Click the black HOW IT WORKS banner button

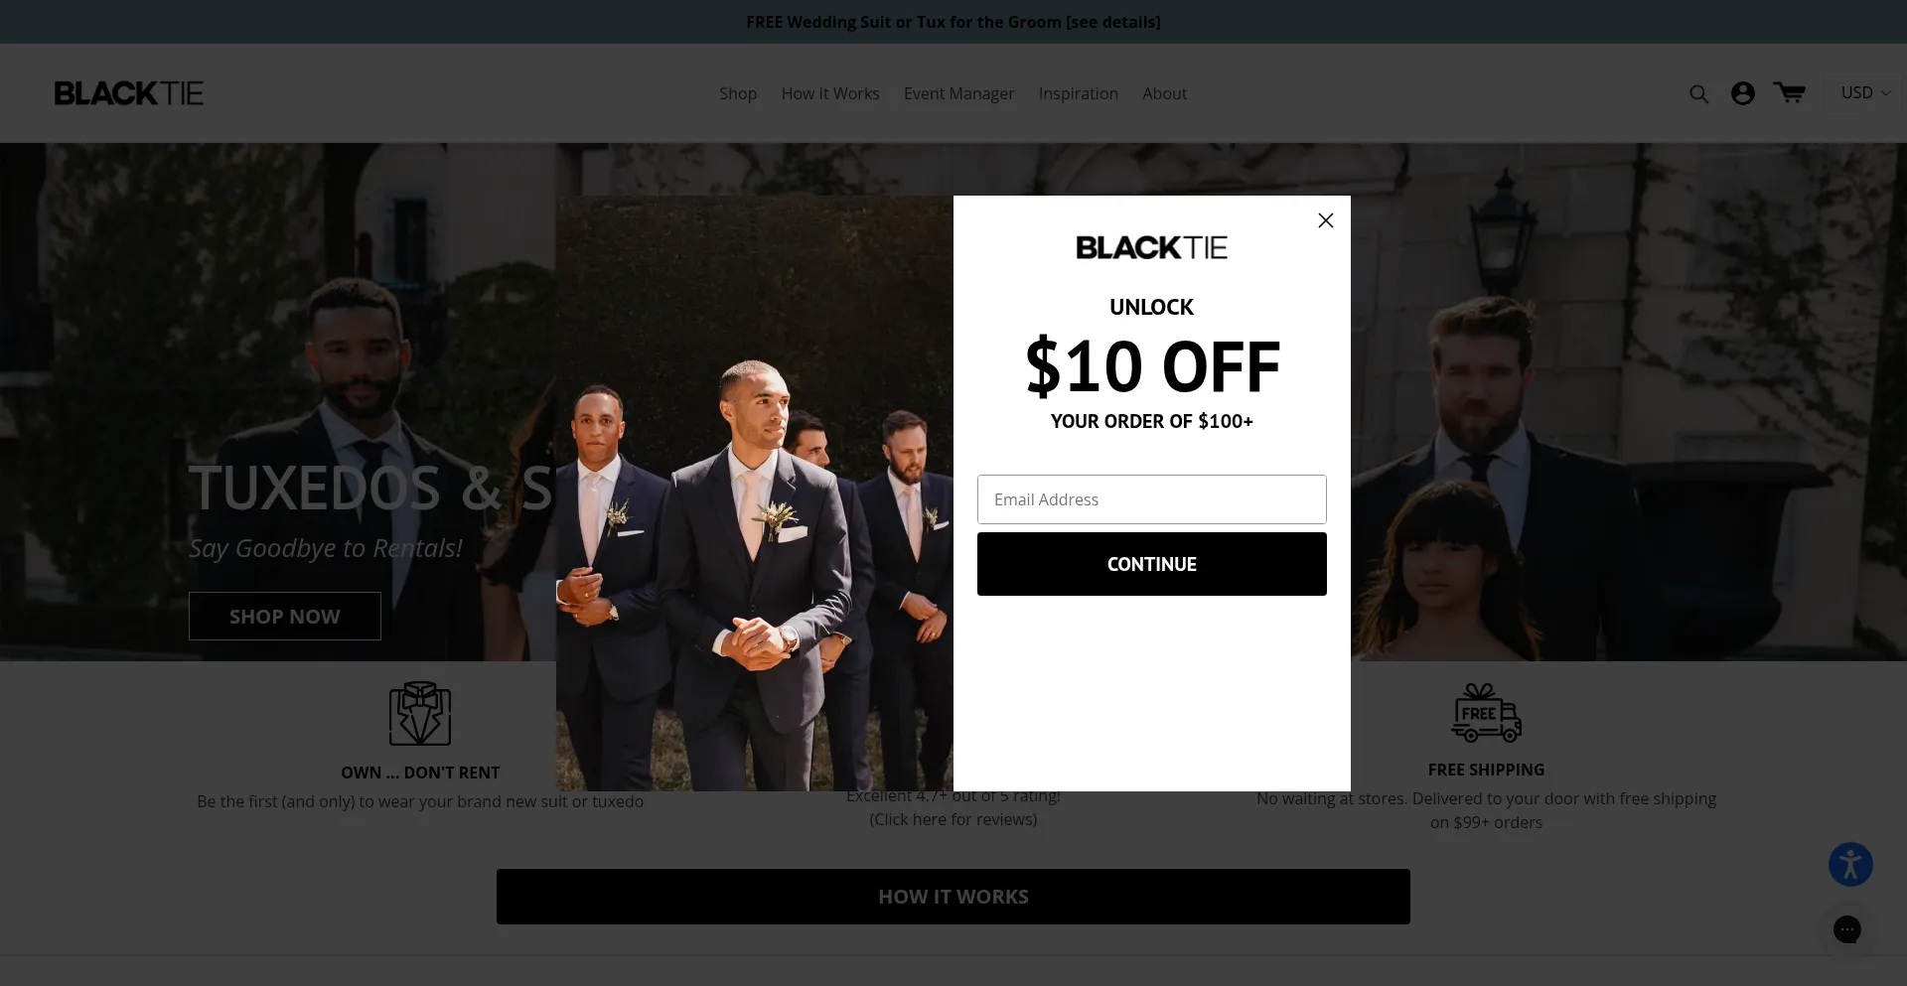click(x=953, y=897)
